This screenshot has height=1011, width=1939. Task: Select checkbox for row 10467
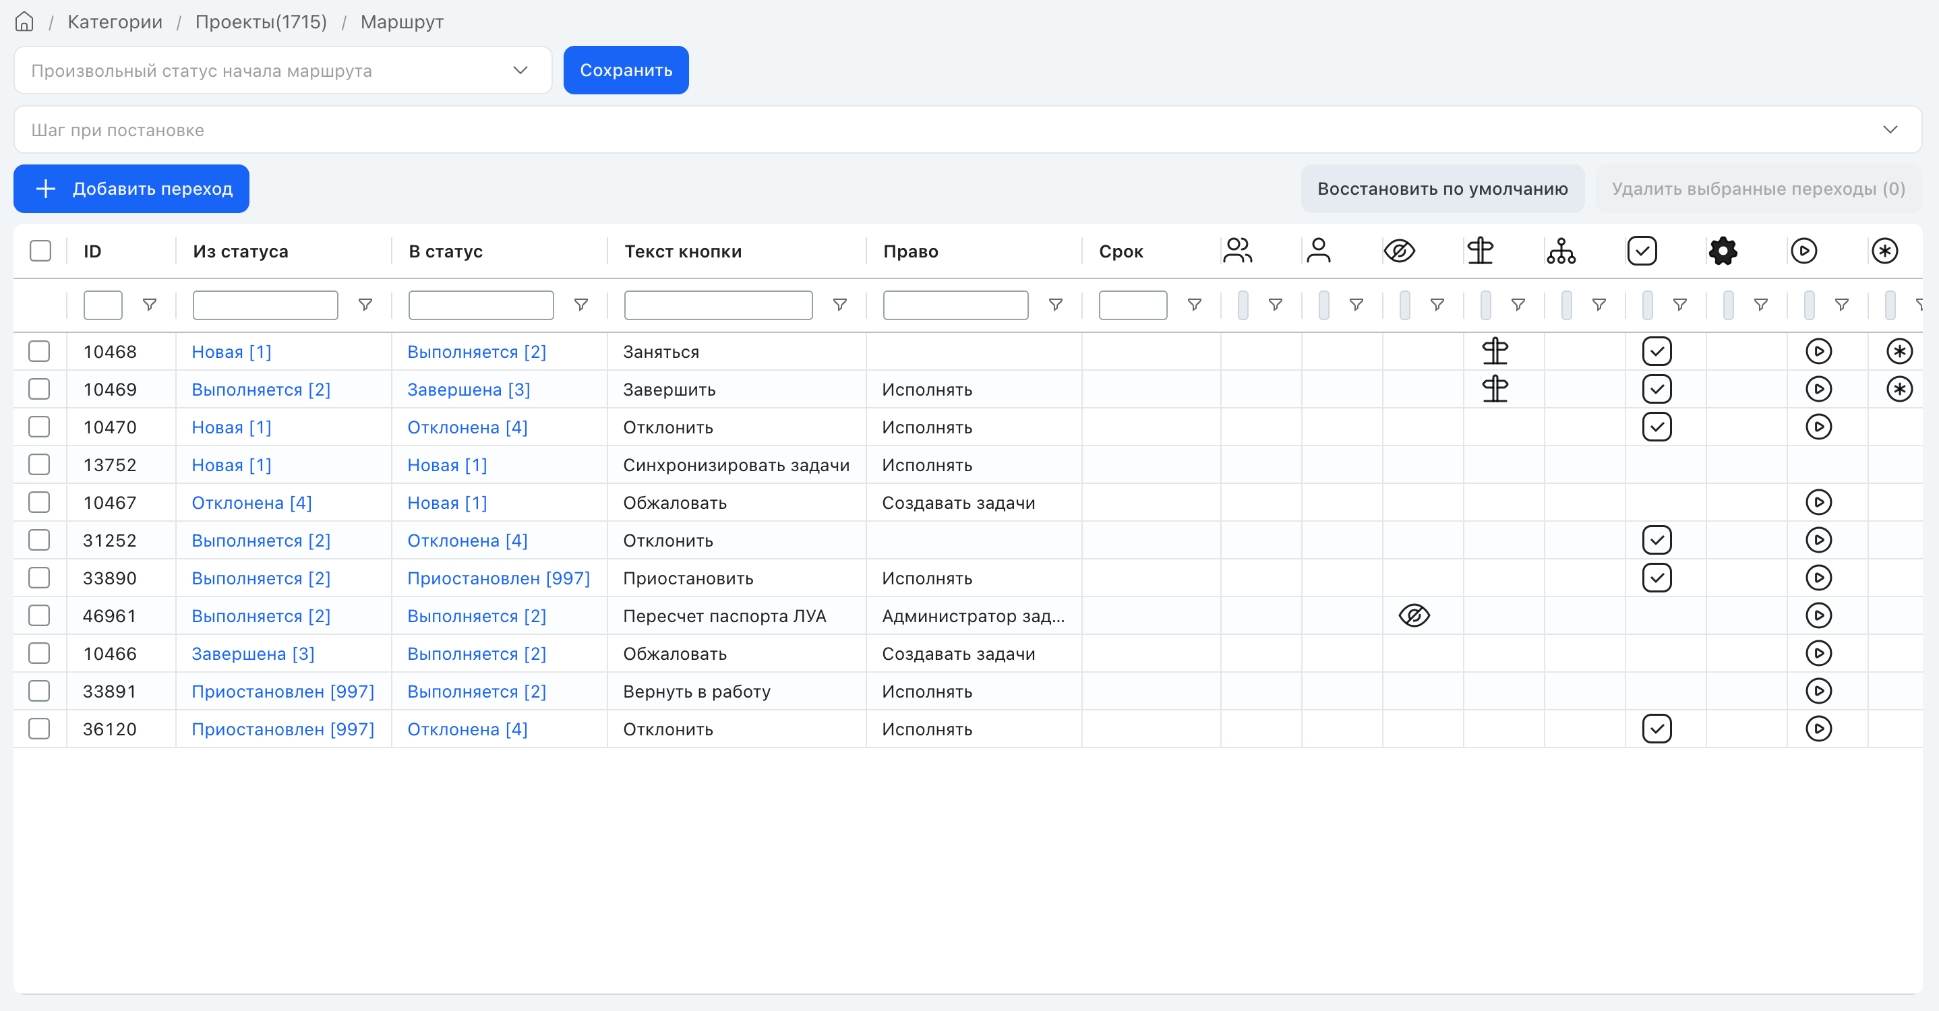coord(39,503)
